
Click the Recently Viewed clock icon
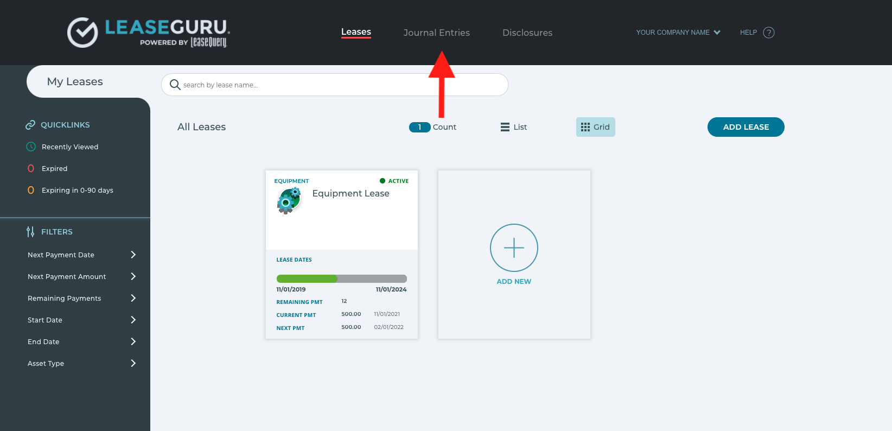31,147
